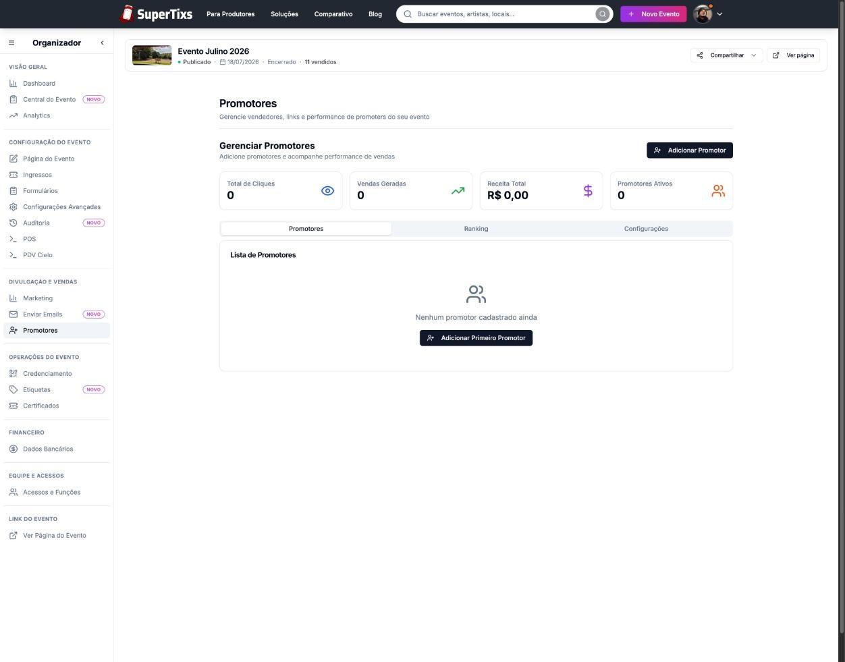Screen dimensions: 845x662
Task: Click the Auditoria history icon
Action: coord(13,223)
